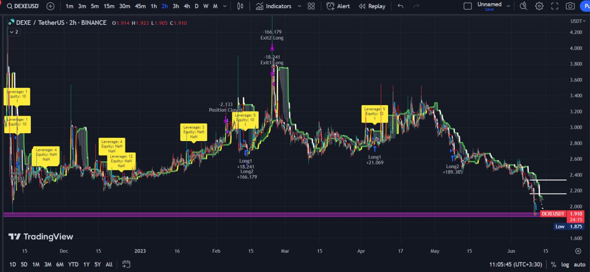Open time axis settings gear icon
Viewport: 590px width, 272px height.
click(578, 251)
